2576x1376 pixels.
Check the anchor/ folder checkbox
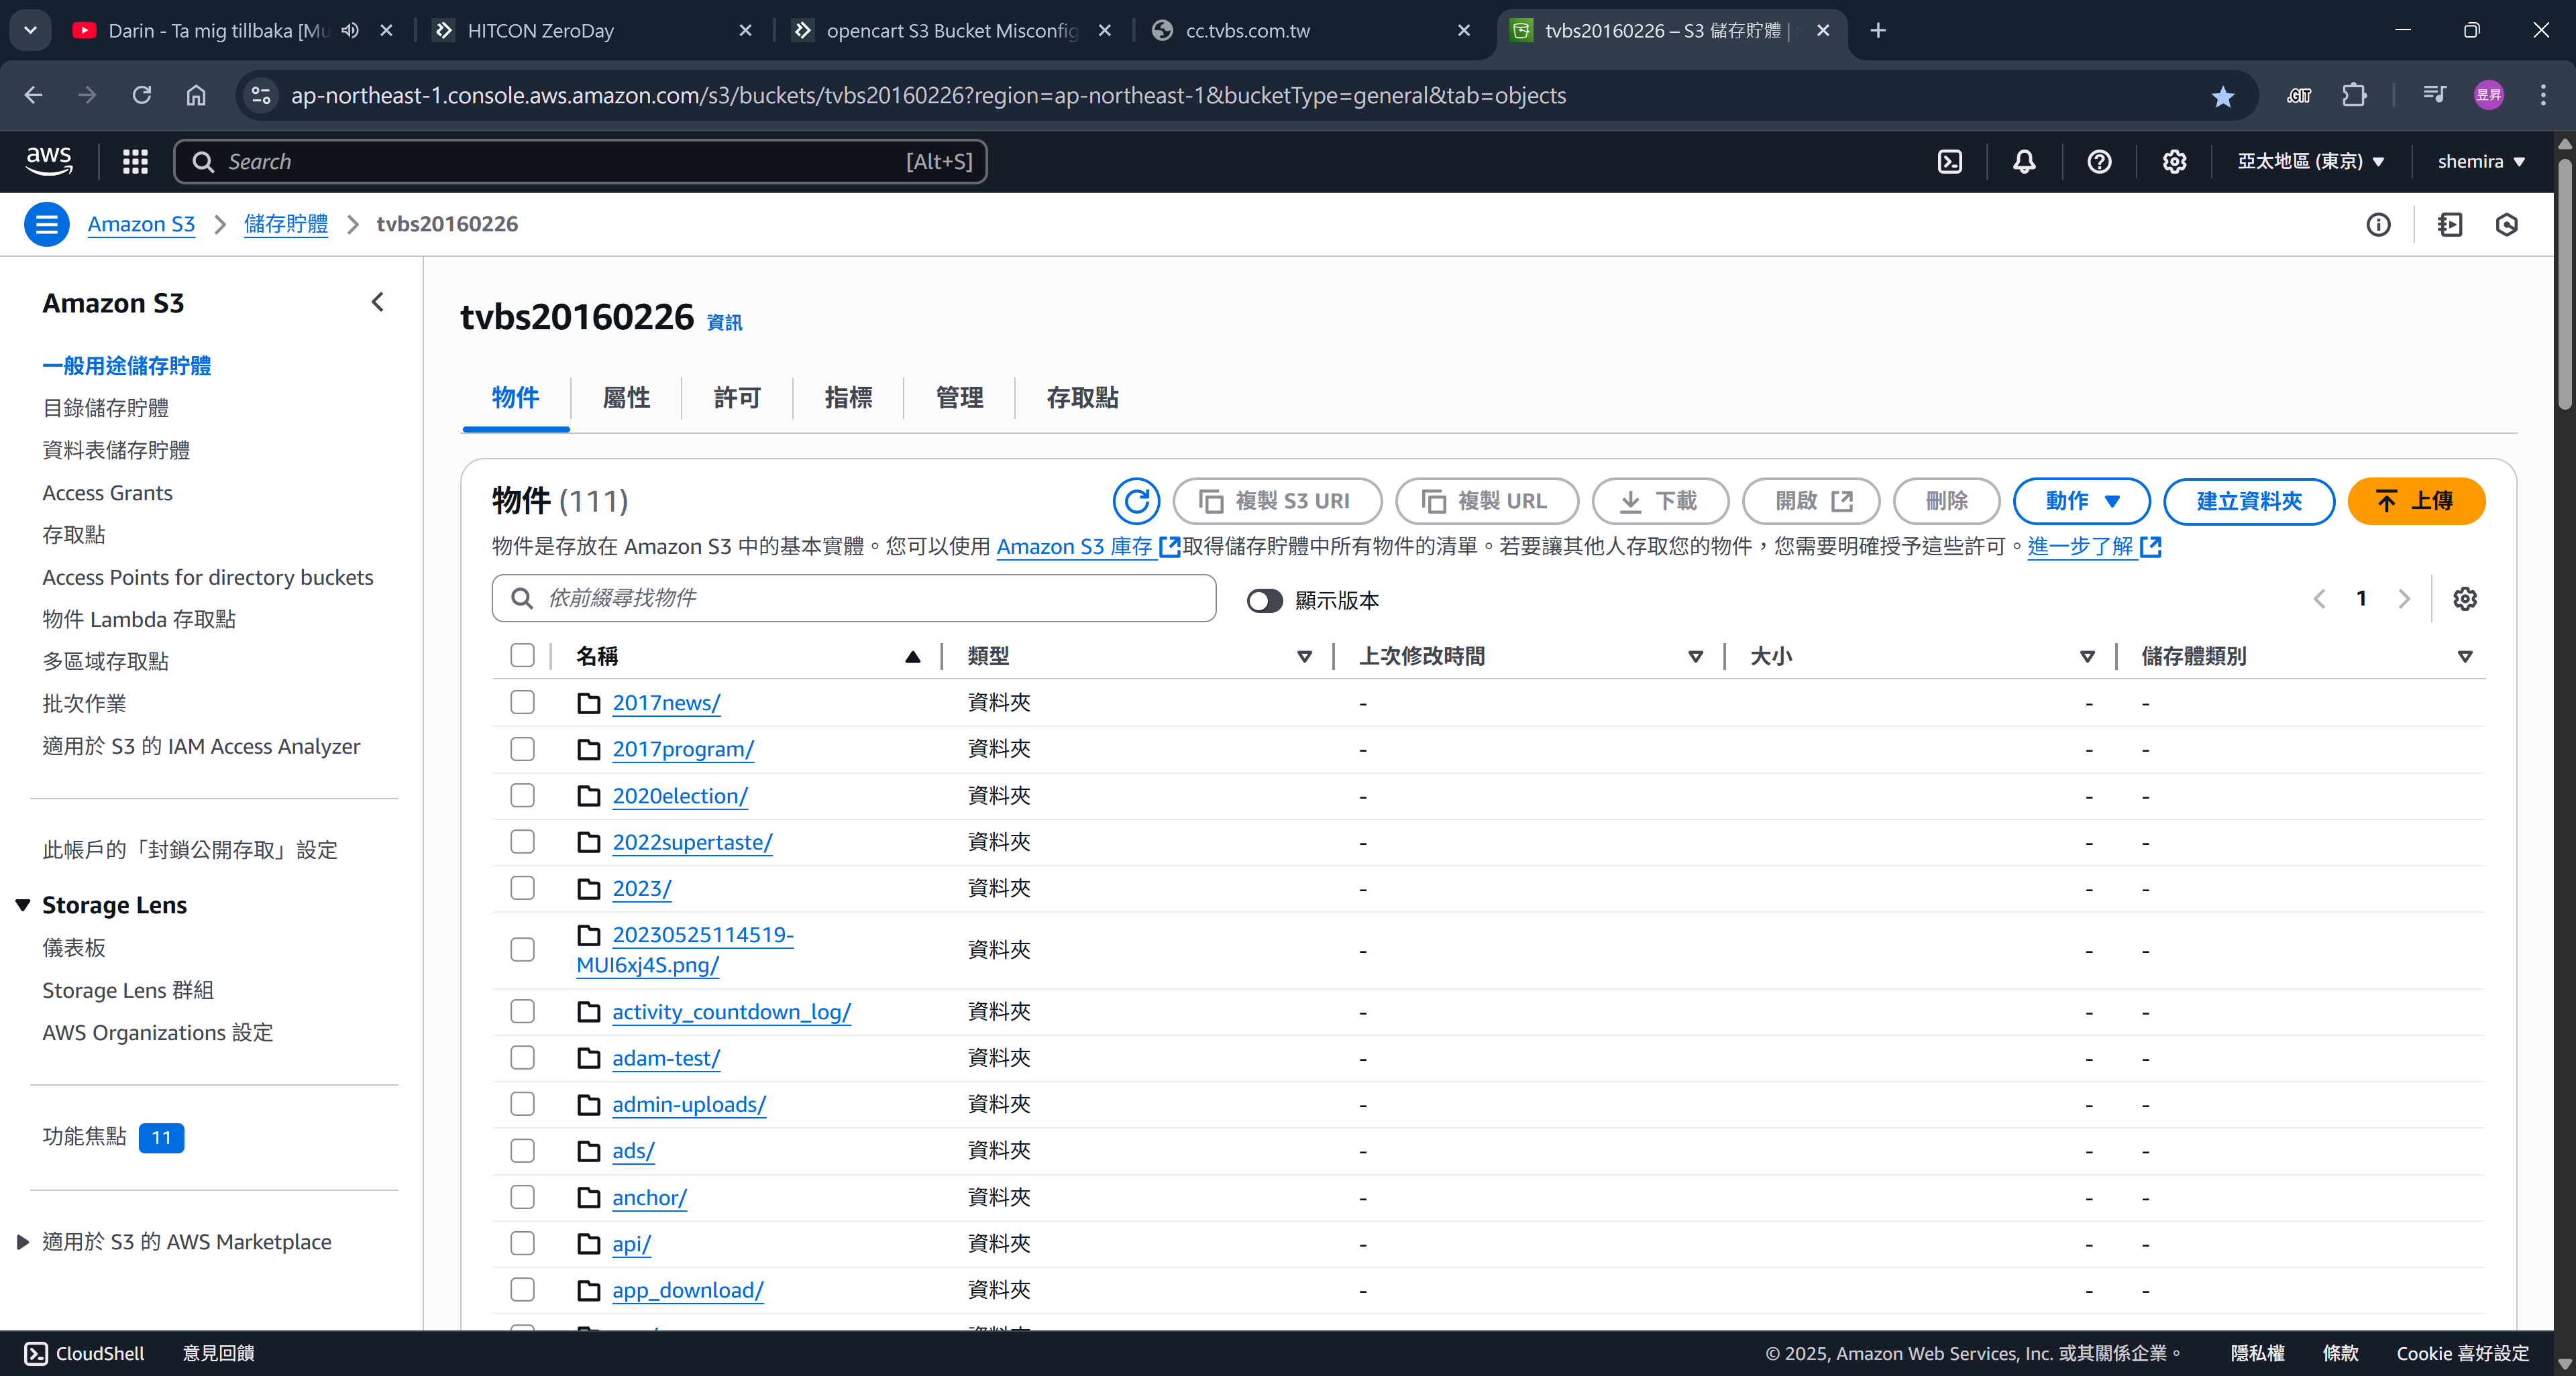click(x=522, y=1197)
